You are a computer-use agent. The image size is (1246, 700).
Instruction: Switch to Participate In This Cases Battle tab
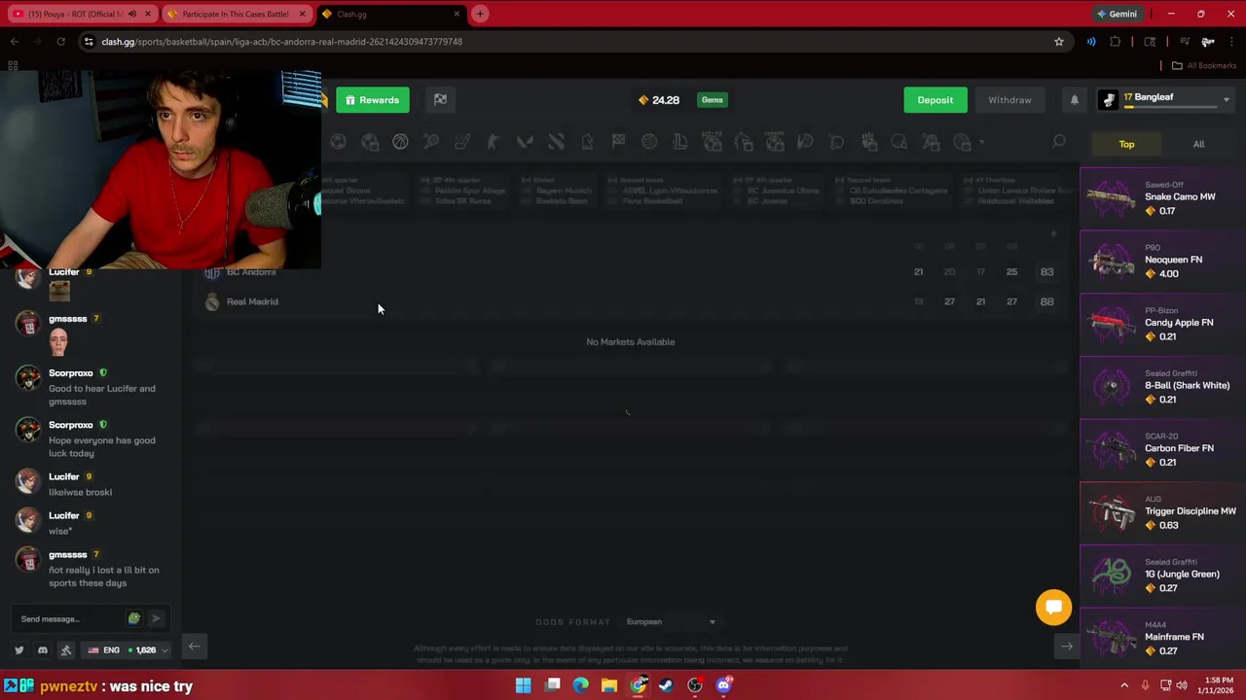[x=236, y=14]
